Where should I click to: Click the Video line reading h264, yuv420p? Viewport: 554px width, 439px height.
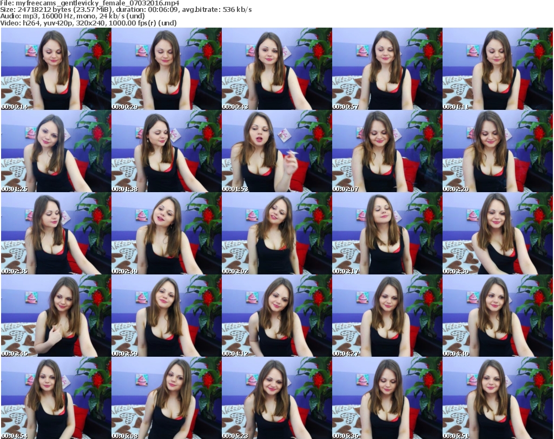(88, 23)
